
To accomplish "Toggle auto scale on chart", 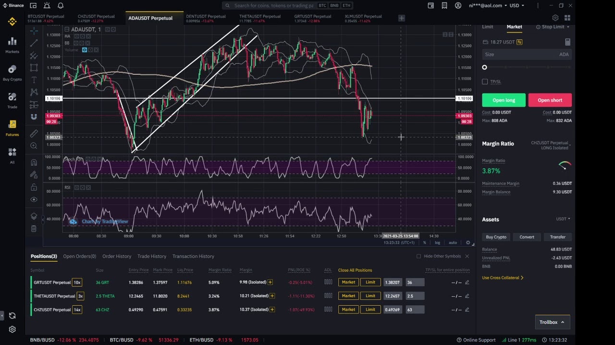I will (453, 243).
